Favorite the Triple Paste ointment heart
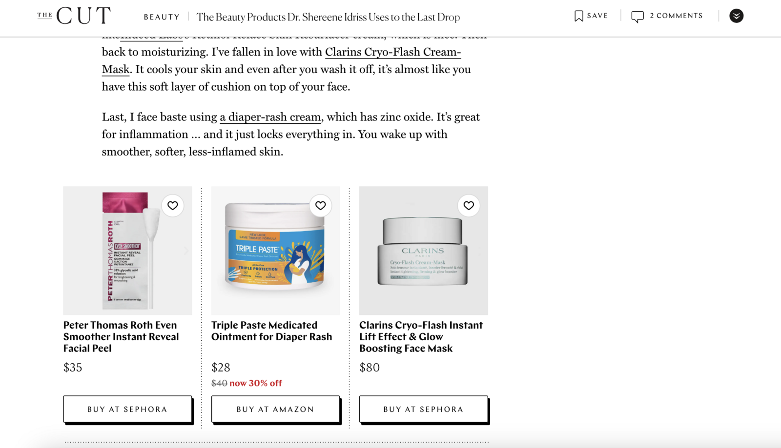The image size is (781, 448). [321, 206]
